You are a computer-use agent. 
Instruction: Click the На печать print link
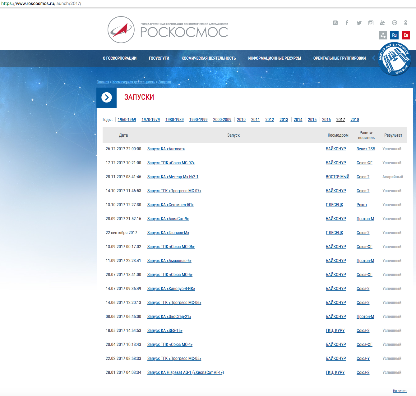[400, 391]
